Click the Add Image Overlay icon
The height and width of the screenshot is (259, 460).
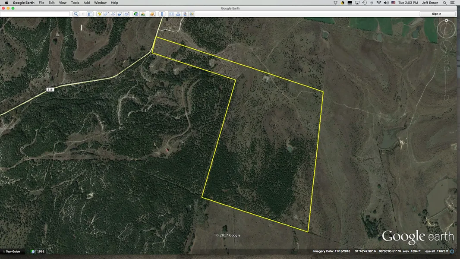(x=120, y=14)
